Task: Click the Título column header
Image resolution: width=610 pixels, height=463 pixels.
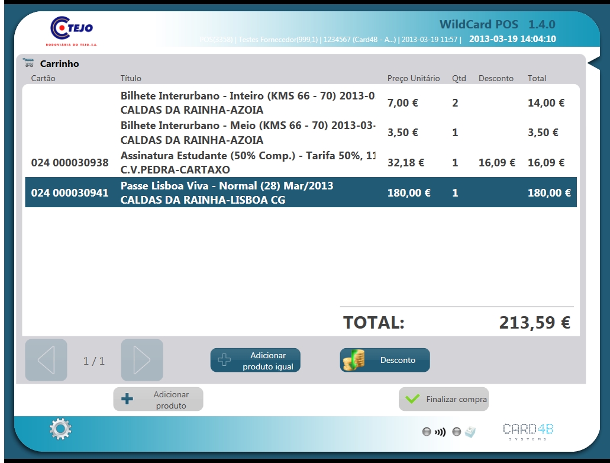Action: (x=131, y=78)
